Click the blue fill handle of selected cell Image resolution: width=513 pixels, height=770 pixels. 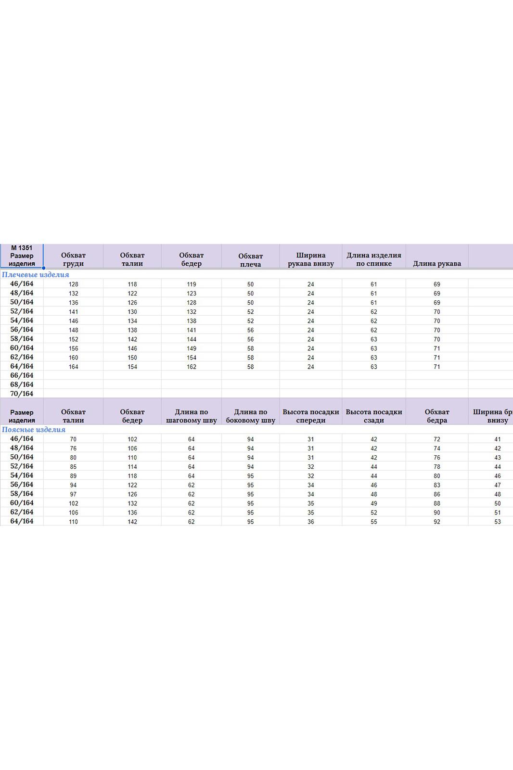pyautogui.click(x=43, y=268)
